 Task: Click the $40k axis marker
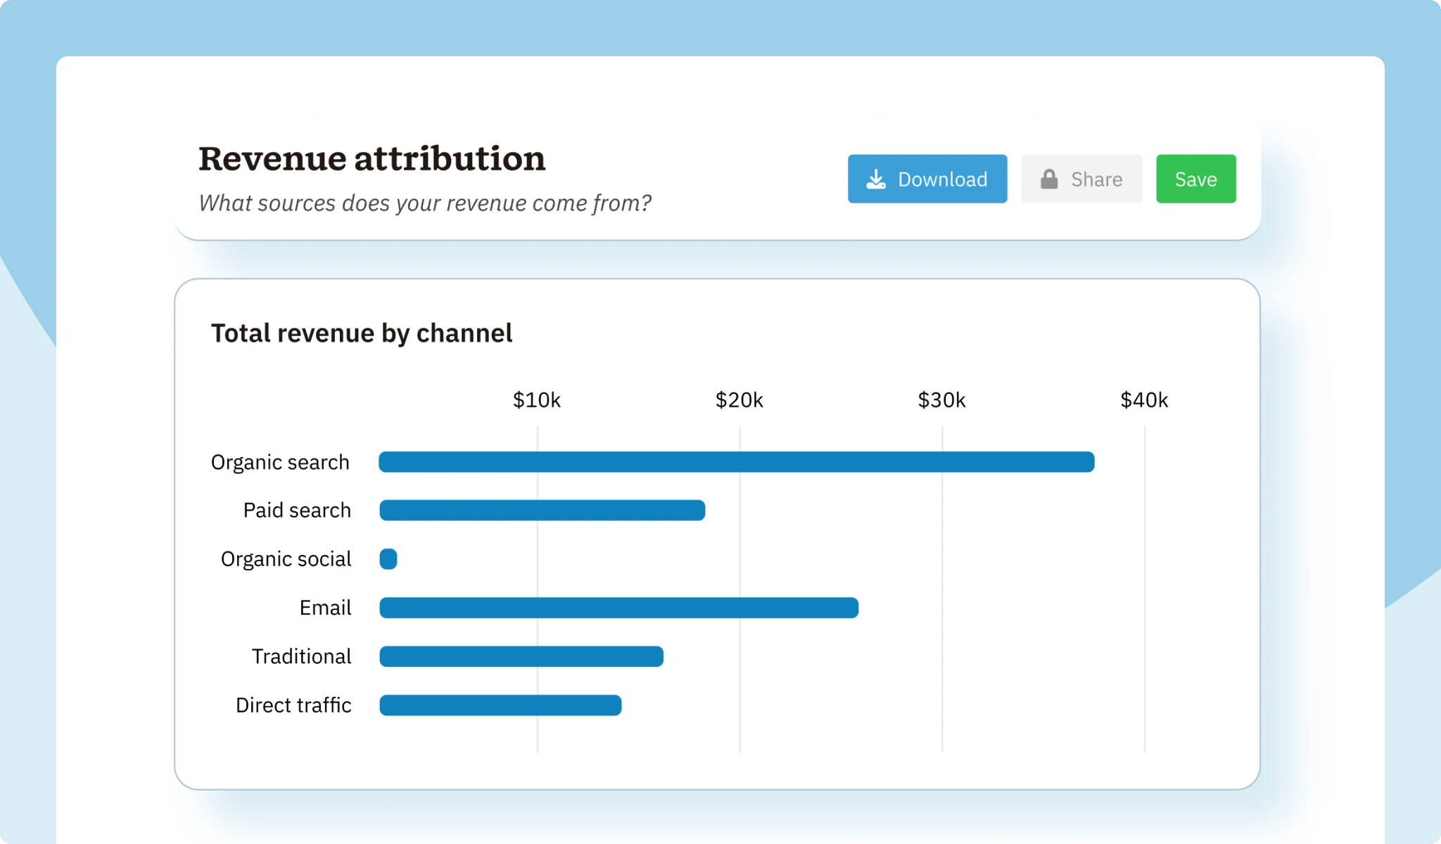click(x=1144, y=399)
